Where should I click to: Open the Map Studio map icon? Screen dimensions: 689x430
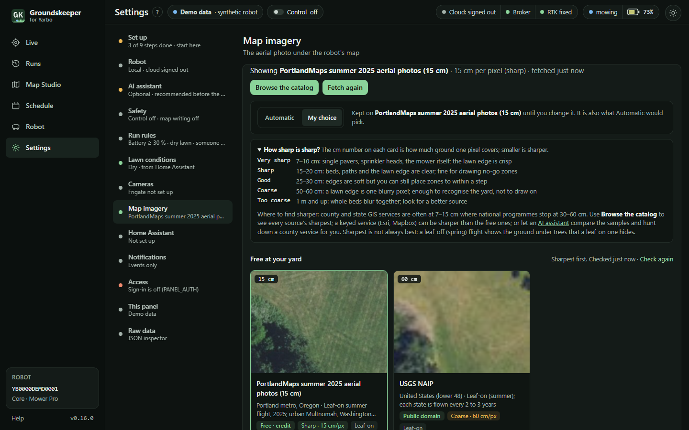[16, 85]
